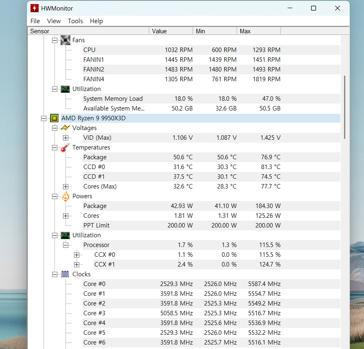Select the FANIN4 row
This screenshot has height=349, width=364.
coord(211,79)
